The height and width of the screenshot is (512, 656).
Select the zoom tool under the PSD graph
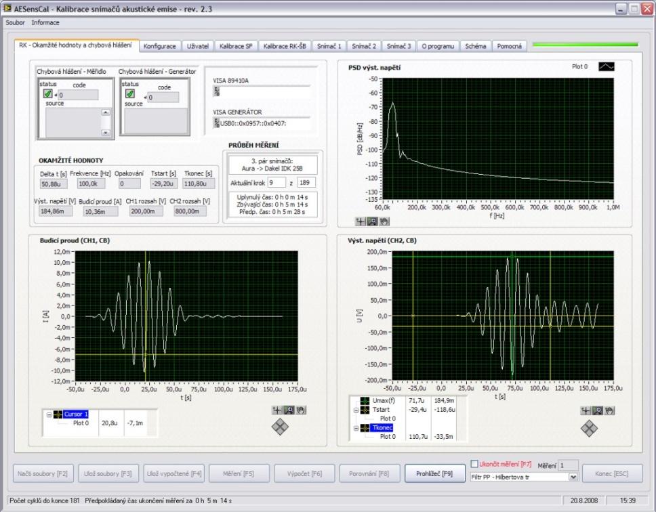click(372, 221)
